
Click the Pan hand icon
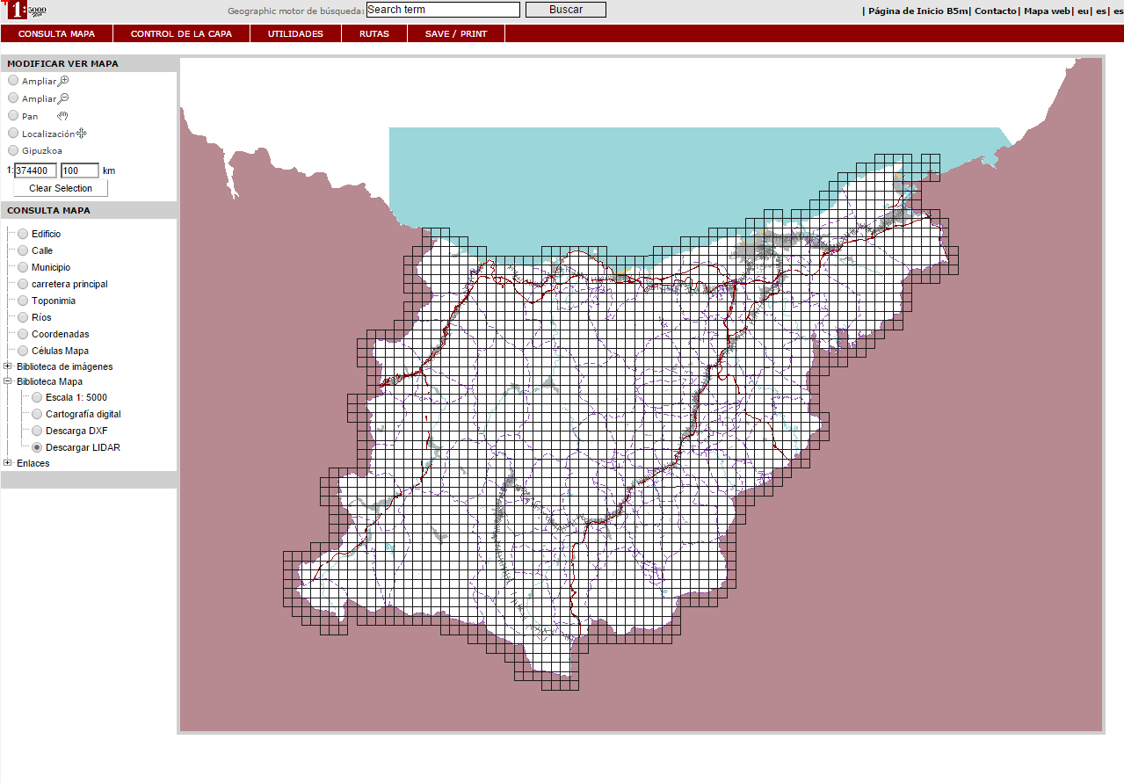tap(63, 116)
